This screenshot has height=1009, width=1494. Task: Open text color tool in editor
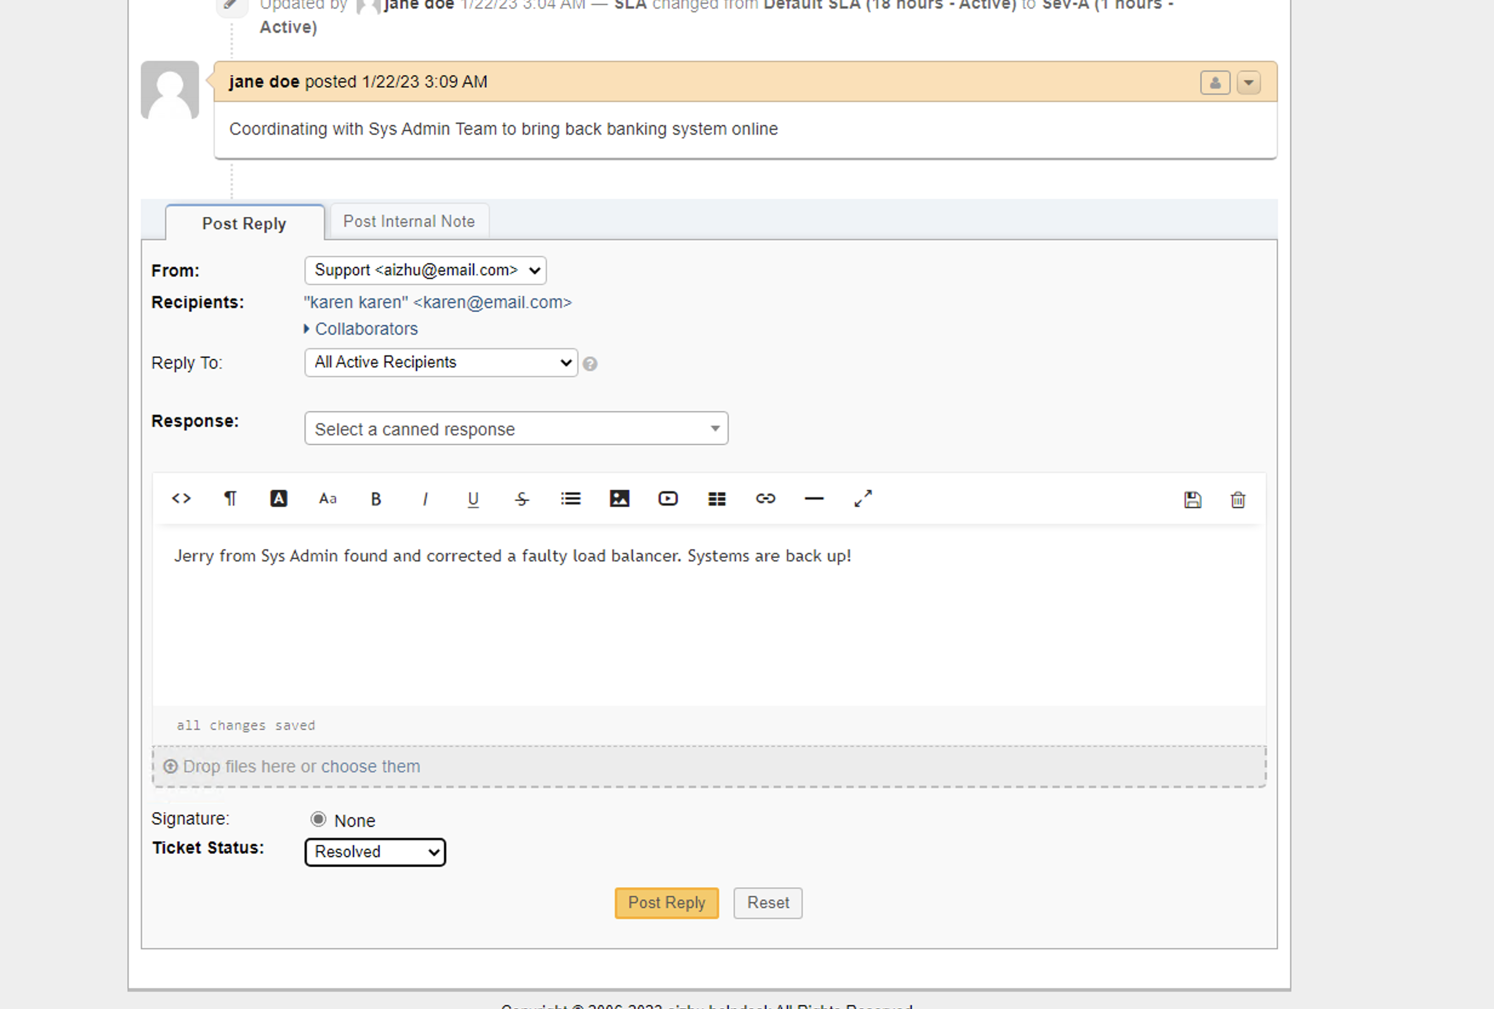[x=278, y=498]
